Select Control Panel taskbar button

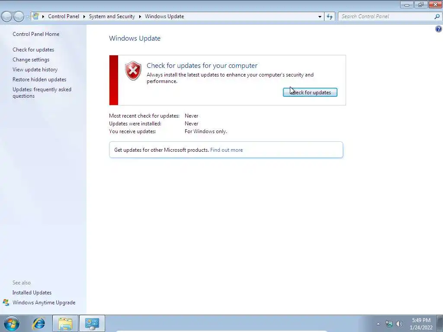coord(92,323)
